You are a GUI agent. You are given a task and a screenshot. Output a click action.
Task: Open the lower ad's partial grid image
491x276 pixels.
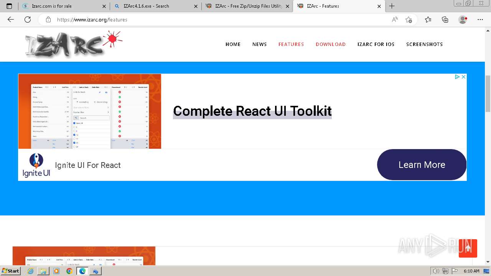click(84, 256)
